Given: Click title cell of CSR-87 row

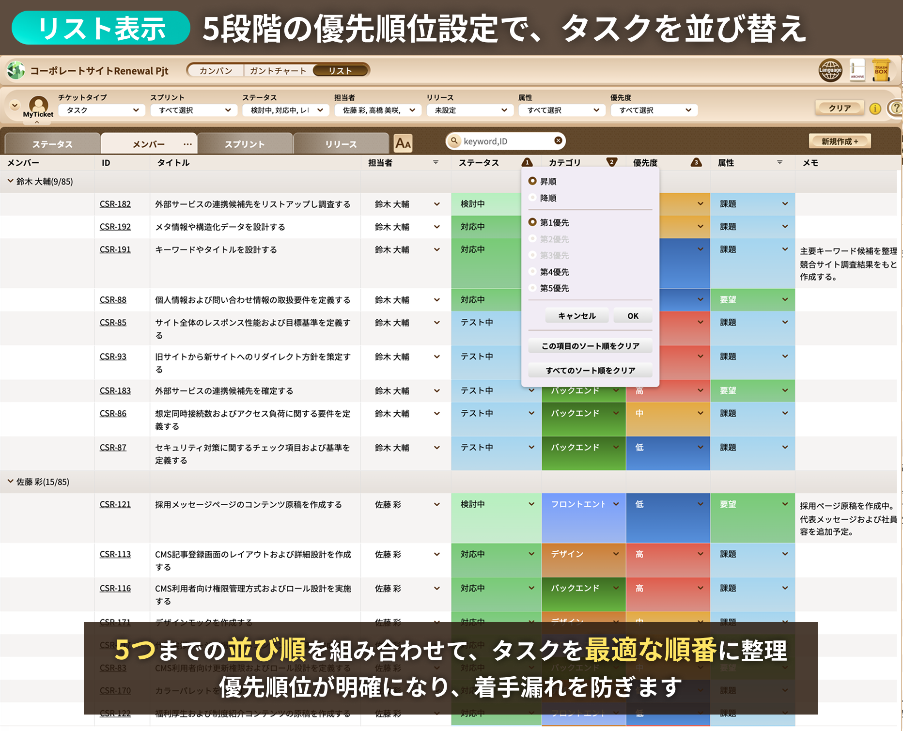Looking at the screenshot, I should [255, 453].
